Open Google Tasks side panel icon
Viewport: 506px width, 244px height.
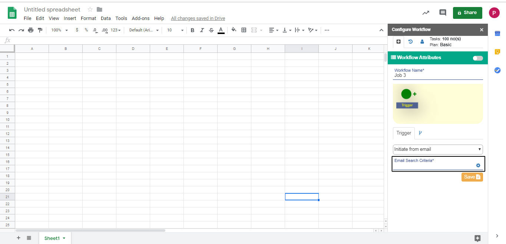click(497, 70)
